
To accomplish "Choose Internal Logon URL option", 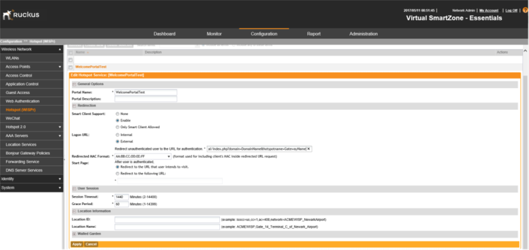I will 117,135.
